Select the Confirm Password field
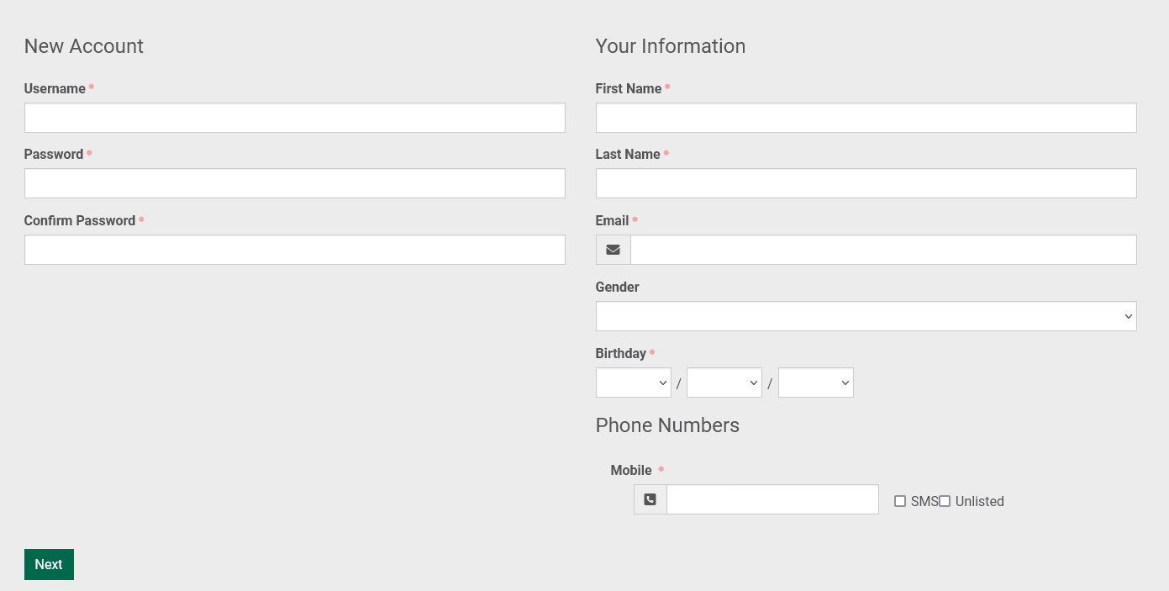Viewport: 1169px width, 591px height. tap(294, 250)
